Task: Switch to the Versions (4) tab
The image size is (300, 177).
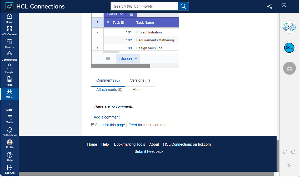Action: (140, 80)
